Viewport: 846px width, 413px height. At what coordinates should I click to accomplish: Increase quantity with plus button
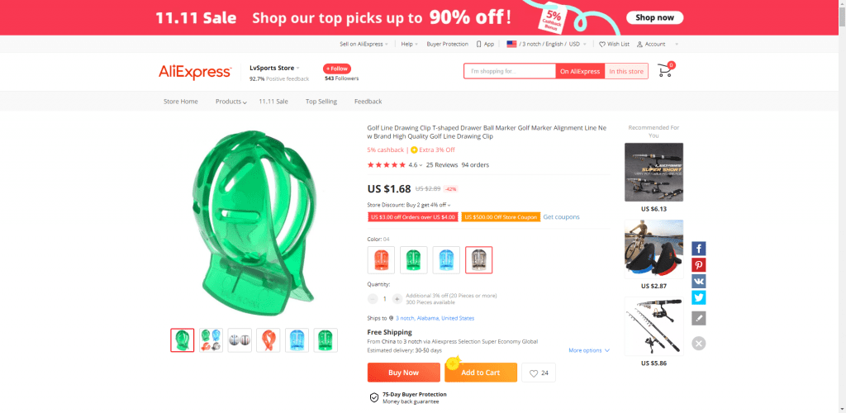pos(397,298)
